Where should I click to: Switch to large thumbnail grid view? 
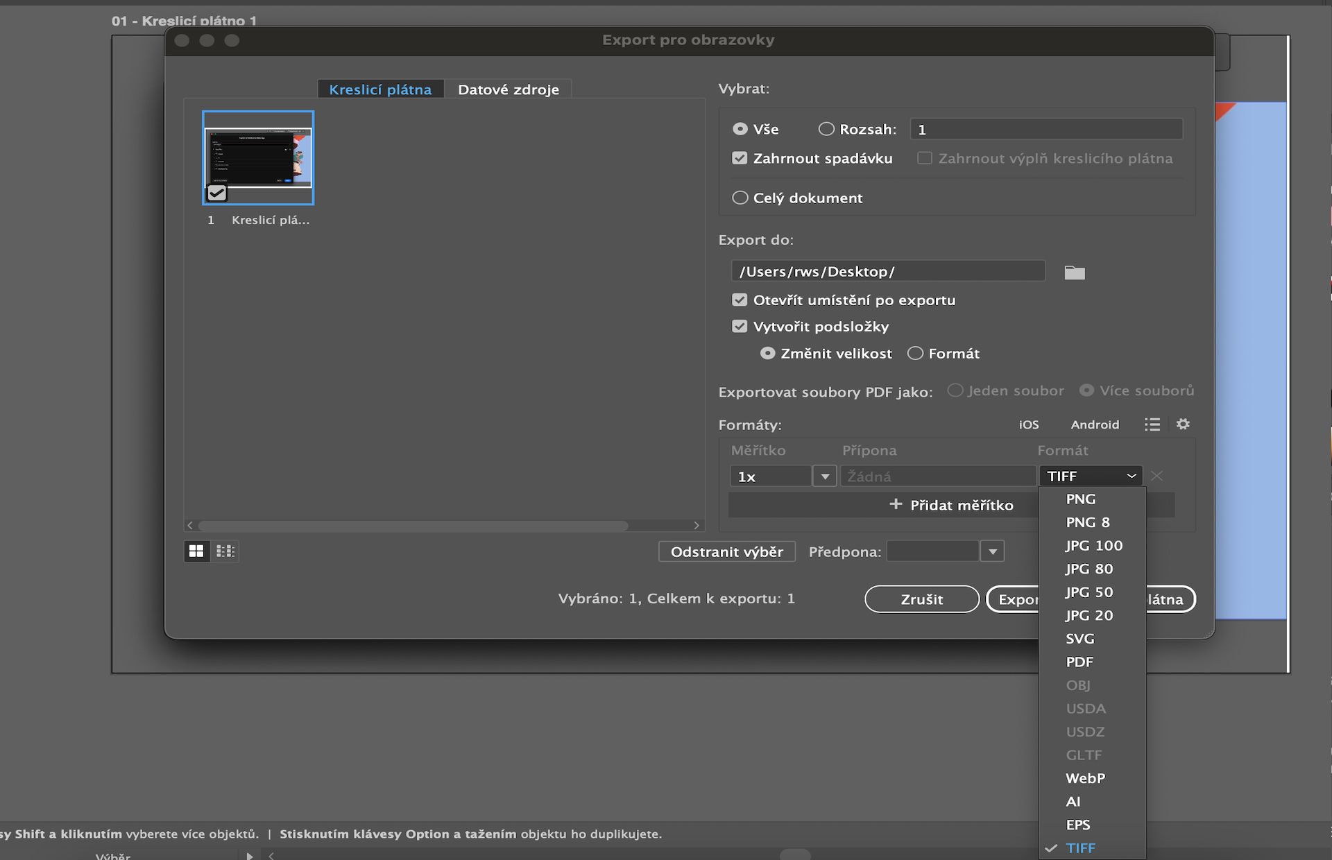196,551
